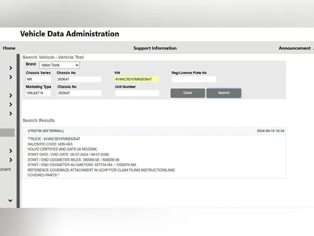Image resolution: width=314 pixels, height=236 pixels.
Task: Click the Chassis Series field containing NR
Action: 38,79
